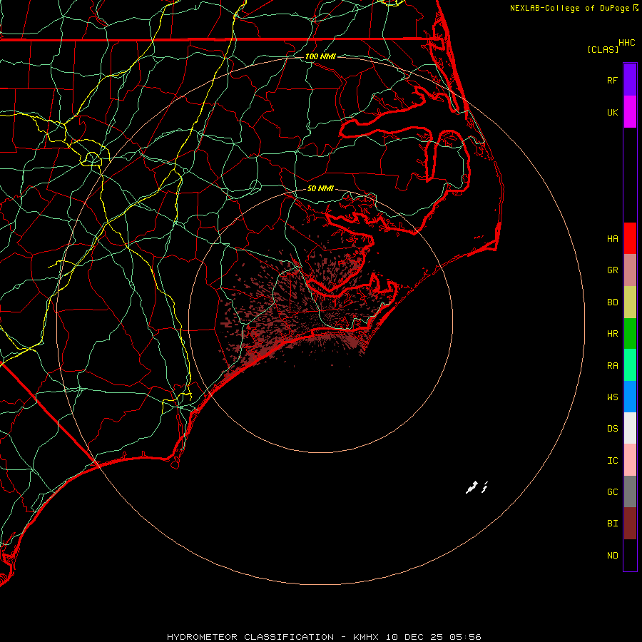
Task: Click the NEXLAB-College of DuPage watermark
Action: click(x=574, y=8)
